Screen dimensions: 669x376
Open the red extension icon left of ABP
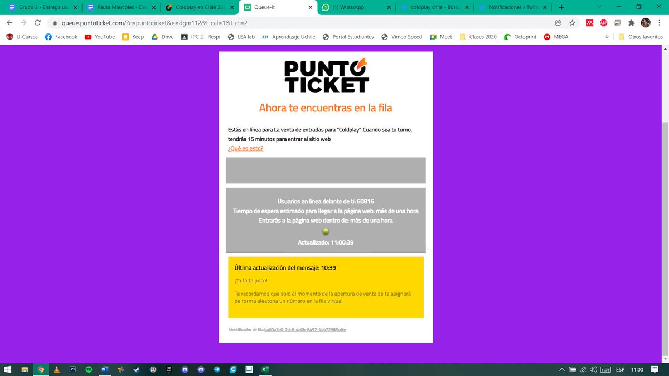pyautogui.click(x=589, y=23)
